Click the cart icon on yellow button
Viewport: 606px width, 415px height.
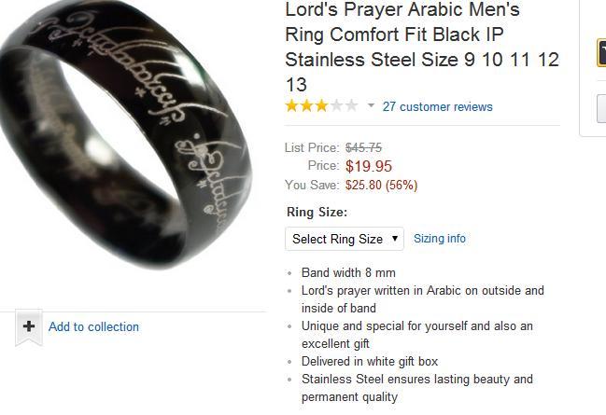point(601,52)
